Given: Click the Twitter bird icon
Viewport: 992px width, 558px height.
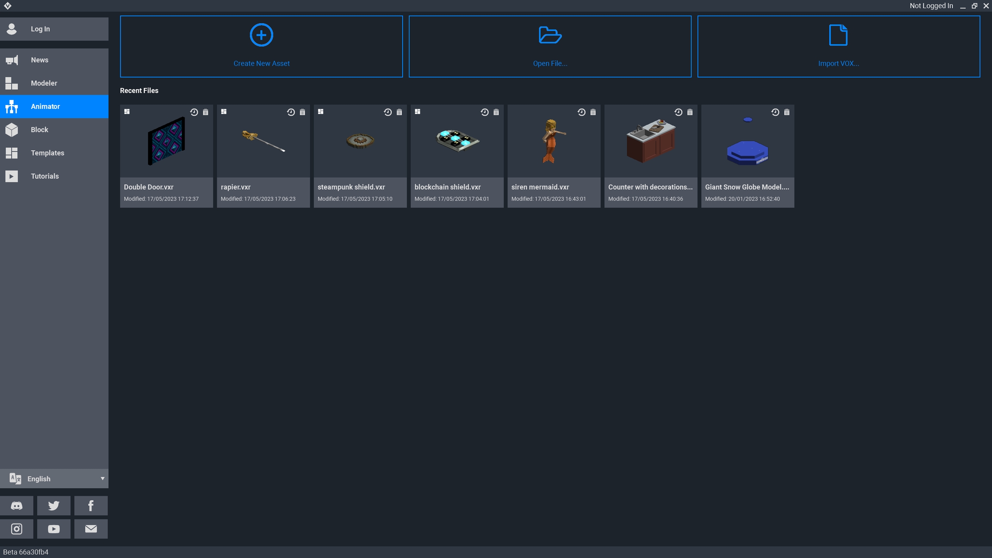Looking at the screenshot, I should pos(54,505).
